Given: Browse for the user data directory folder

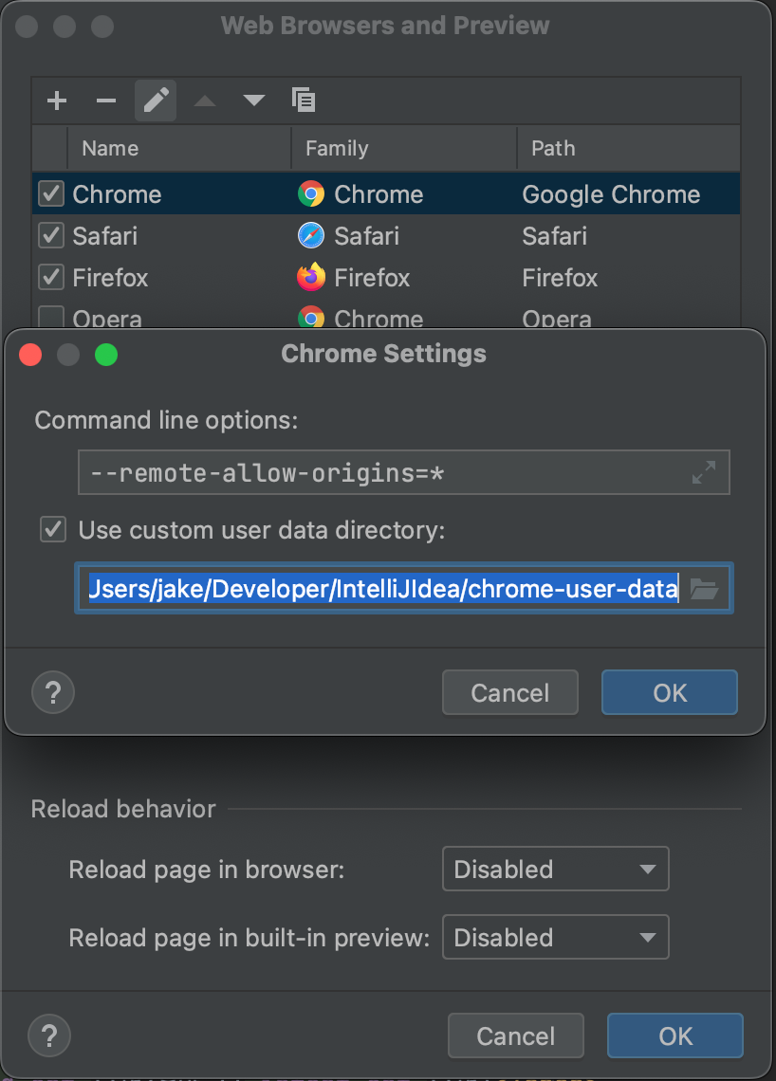Looking at the screenshot, I should point(704,589).
